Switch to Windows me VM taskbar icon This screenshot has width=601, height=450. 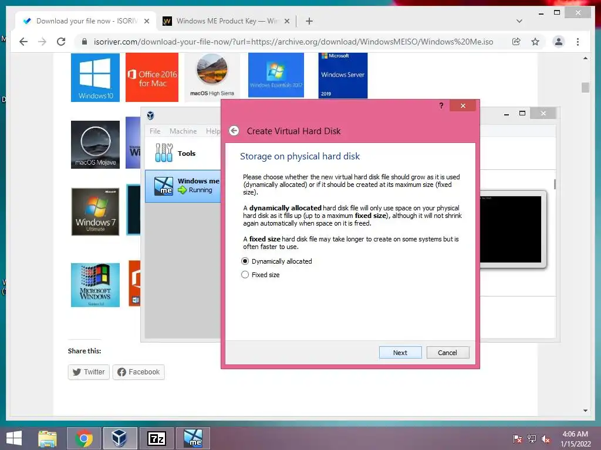pos(193,438)
